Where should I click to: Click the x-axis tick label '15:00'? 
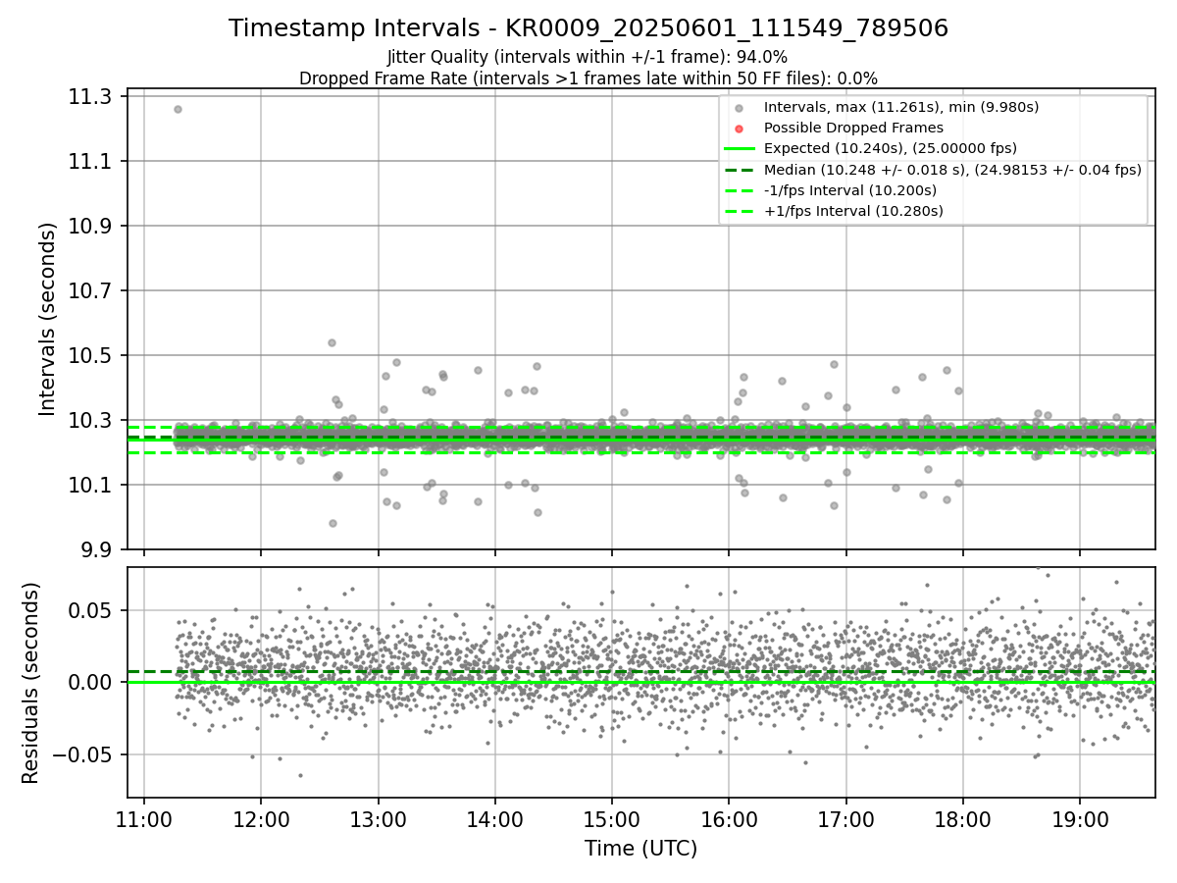(612, 820)
